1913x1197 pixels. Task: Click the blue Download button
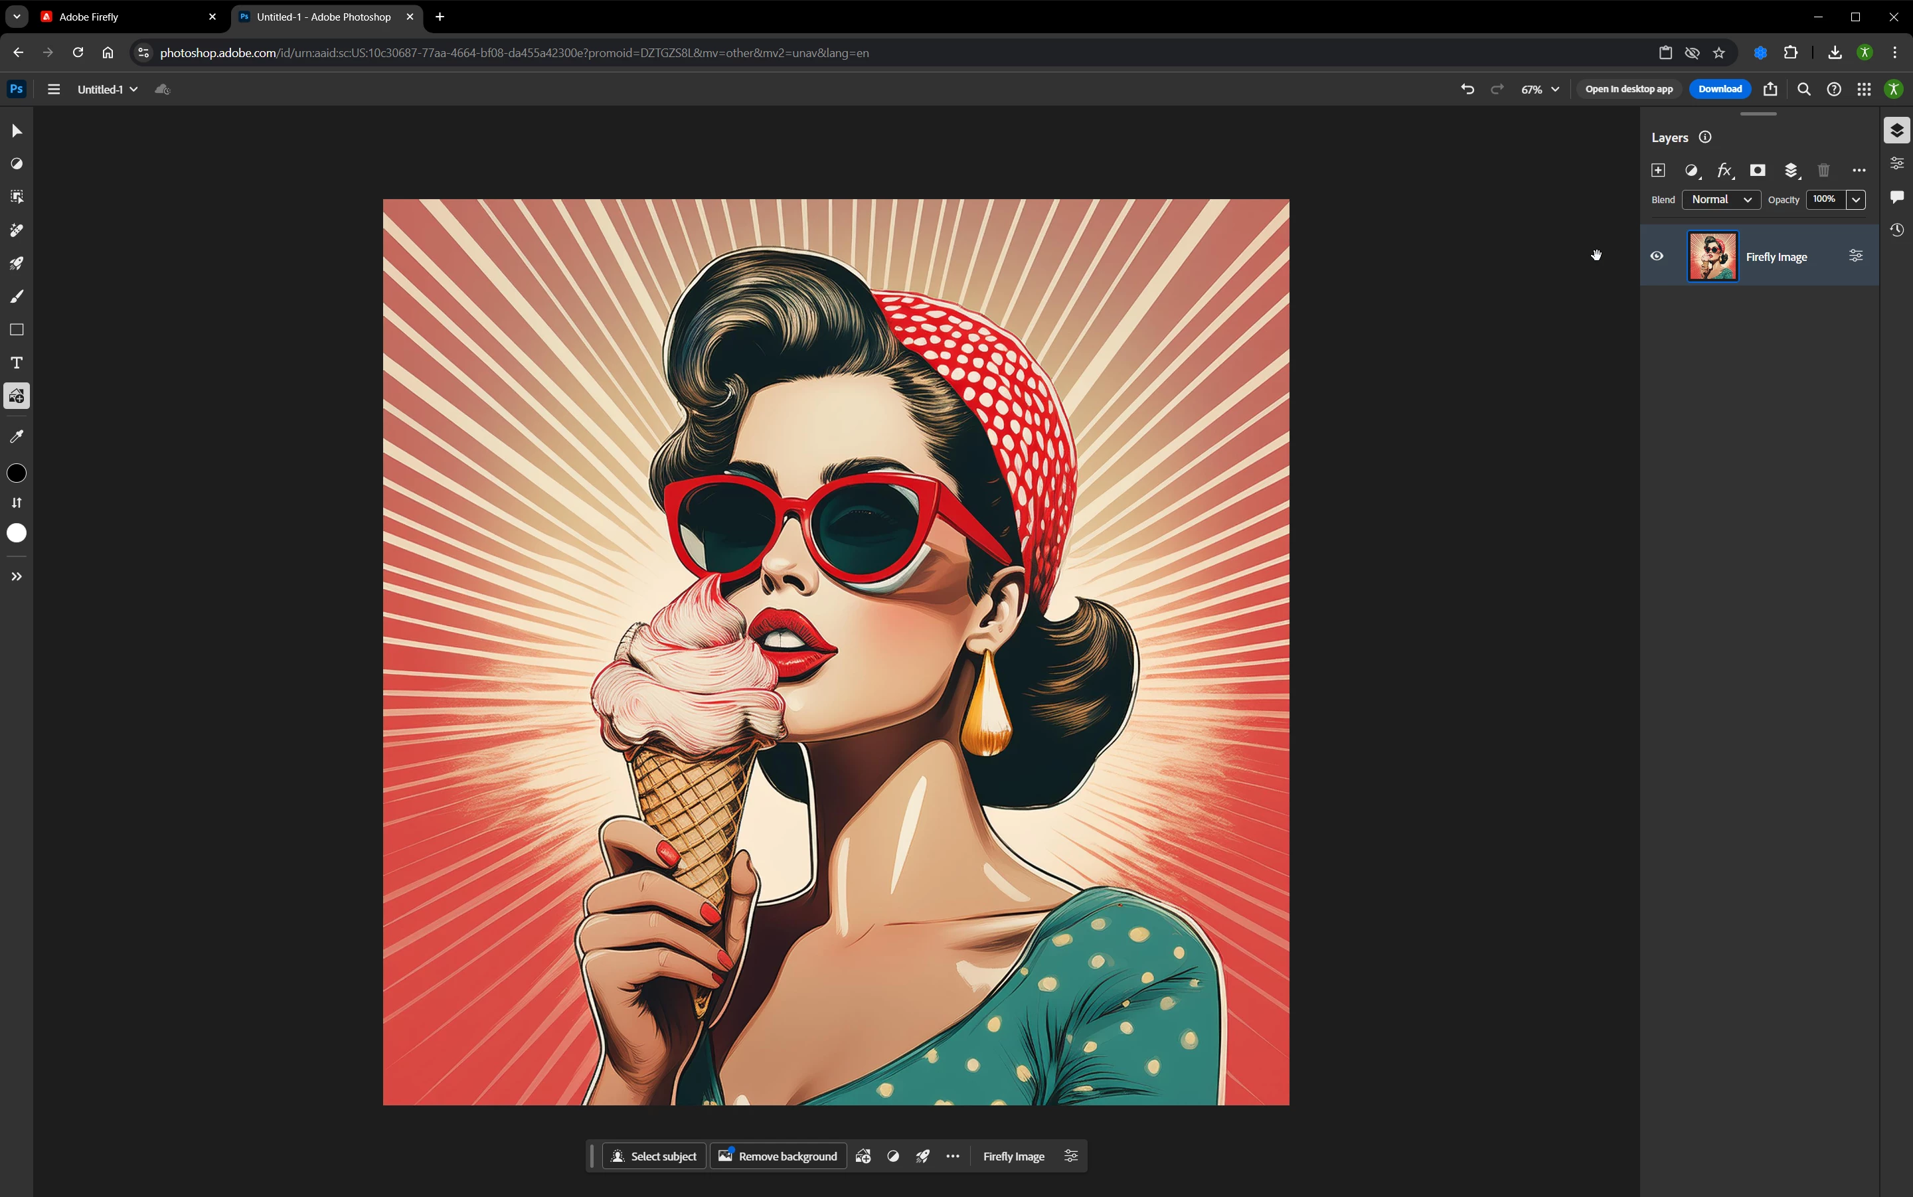(1720, 89)
